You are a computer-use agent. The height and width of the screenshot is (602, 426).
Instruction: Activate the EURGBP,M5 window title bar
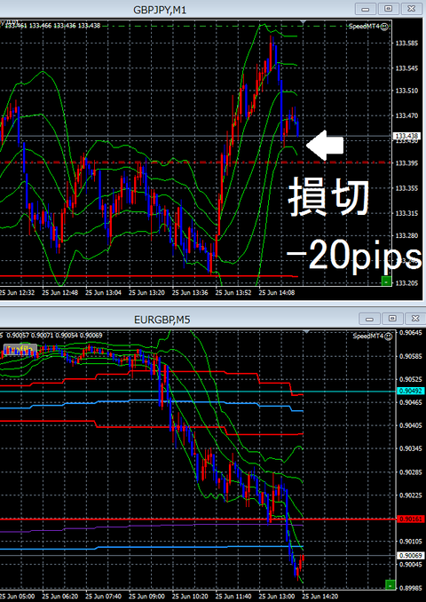pyautogui.click(x=162, y=320)
